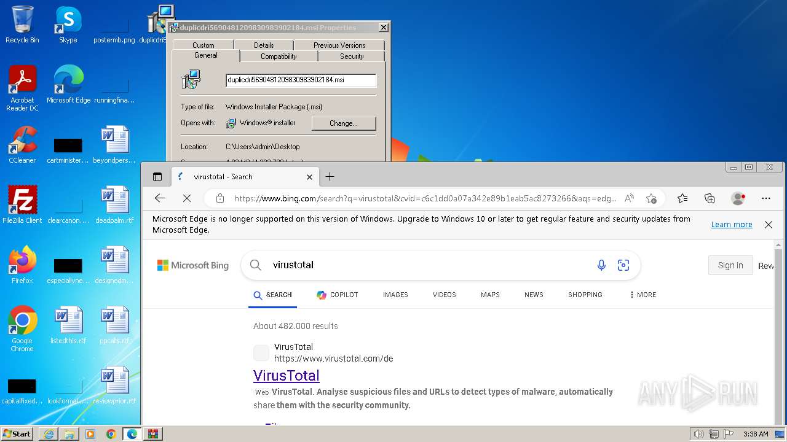The image size is (787, 442).
Task: Select the General tab in Properties
Action: (x=206, y=55)
